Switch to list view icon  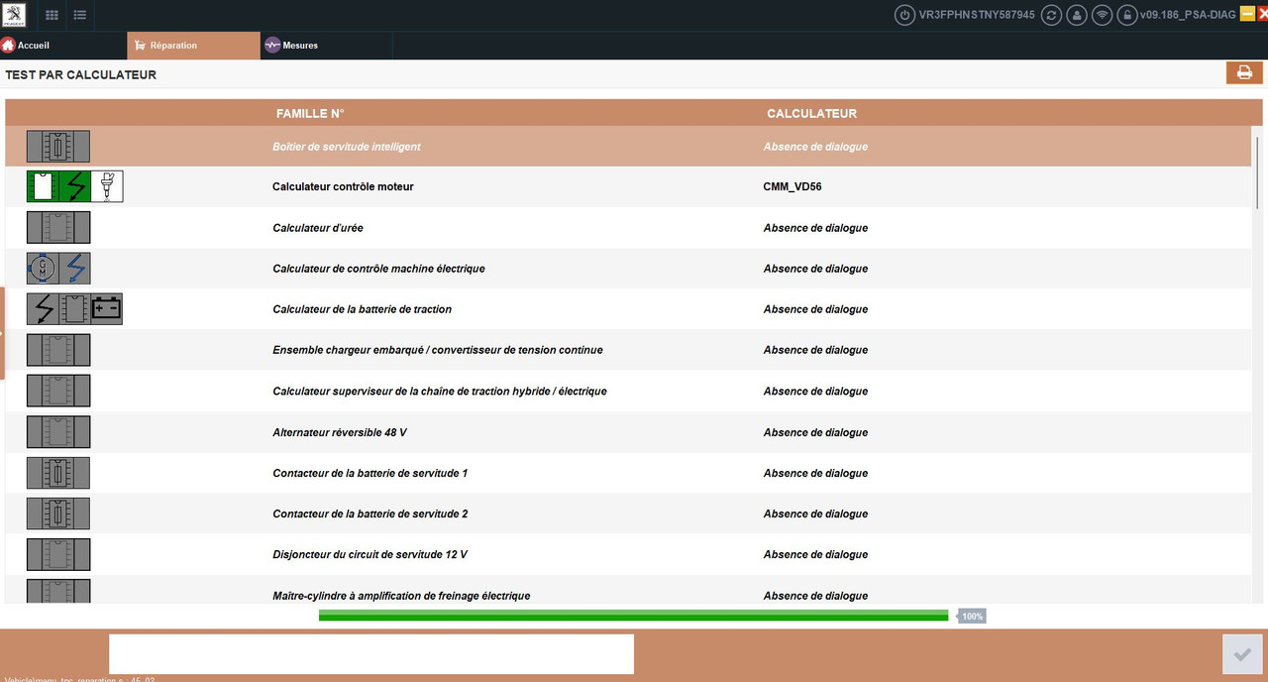click(80, 15)
